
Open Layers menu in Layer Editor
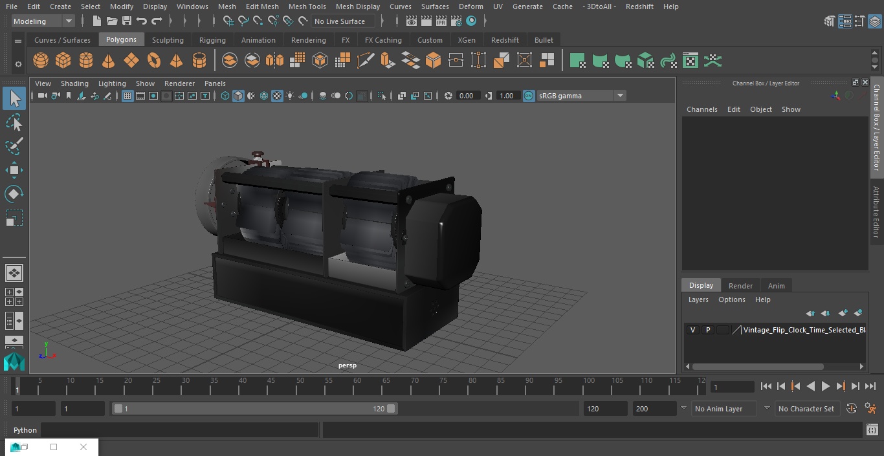tap(698, 299)
